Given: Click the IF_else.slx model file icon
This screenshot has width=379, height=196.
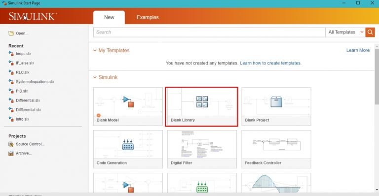Looking at the screenshot, I should (x=11, y=63).
